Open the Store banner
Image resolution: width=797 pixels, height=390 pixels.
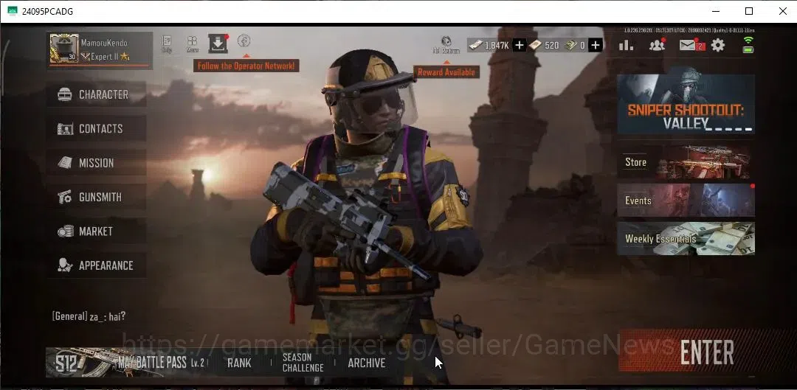pos(686,162)
